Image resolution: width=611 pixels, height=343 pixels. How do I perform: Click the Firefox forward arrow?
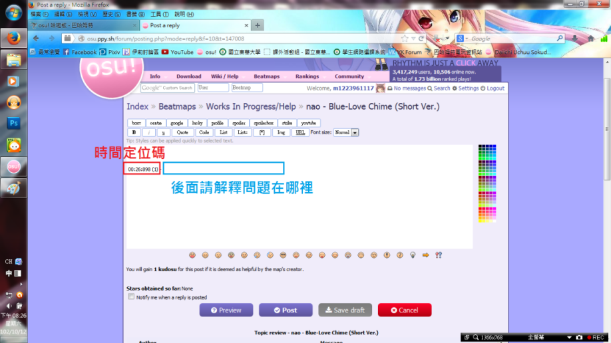pos(51,39)
